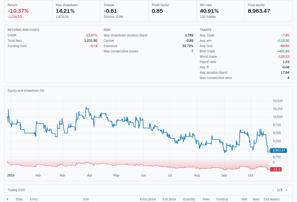This screenshot has width=297, height=202.
Task: Click the RETURNS AND COSTS section heading
Action: [24, 30]
